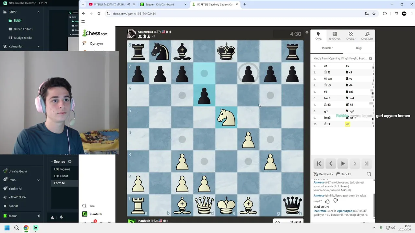The width and height of the screenshot is (415, 233).
Task: Open Ultra'ya Geçin in Streamlabs
Action: (15, 171)
